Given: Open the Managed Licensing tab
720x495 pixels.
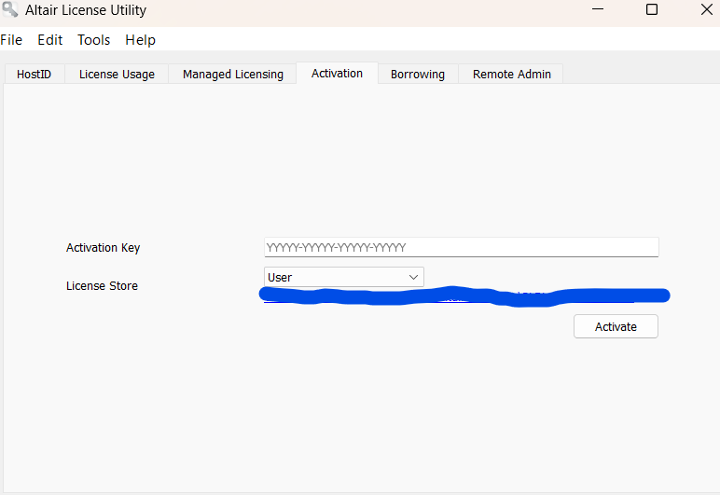Looking at the screenshot, I should (233, 74).
